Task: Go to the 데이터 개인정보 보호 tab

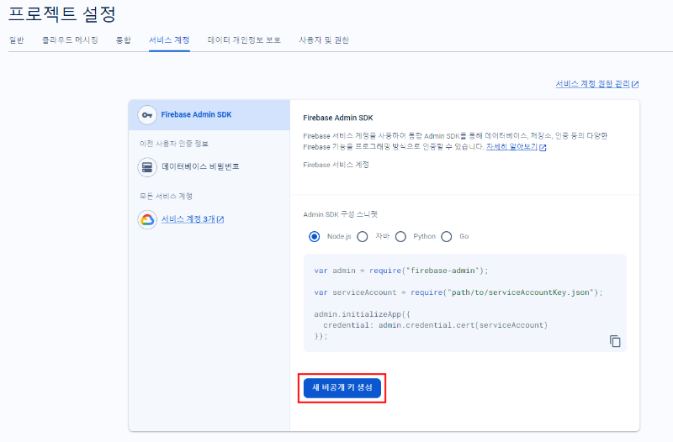Action: [x=244, y=40]
